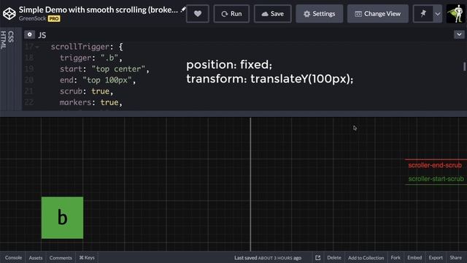Screen dimensions: 467x263
Task: Click scroller-start-scrub marker
Action: coord(436,179)
